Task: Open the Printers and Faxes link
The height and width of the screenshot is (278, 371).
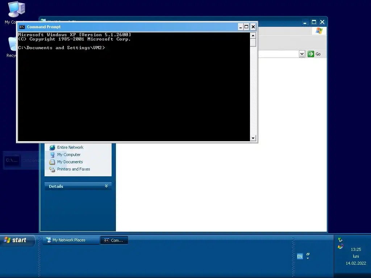Action: click(x=74, y=169)
